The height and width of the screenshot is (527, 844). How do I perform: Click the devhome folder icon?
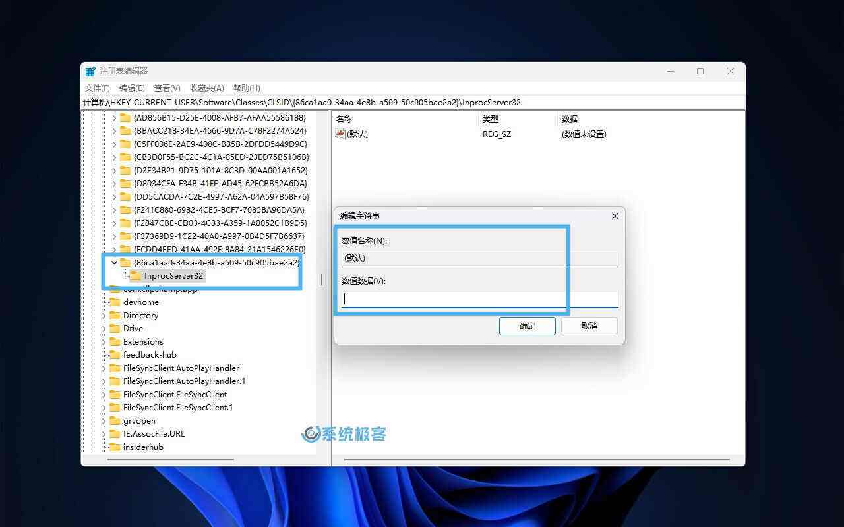(115, 302)
